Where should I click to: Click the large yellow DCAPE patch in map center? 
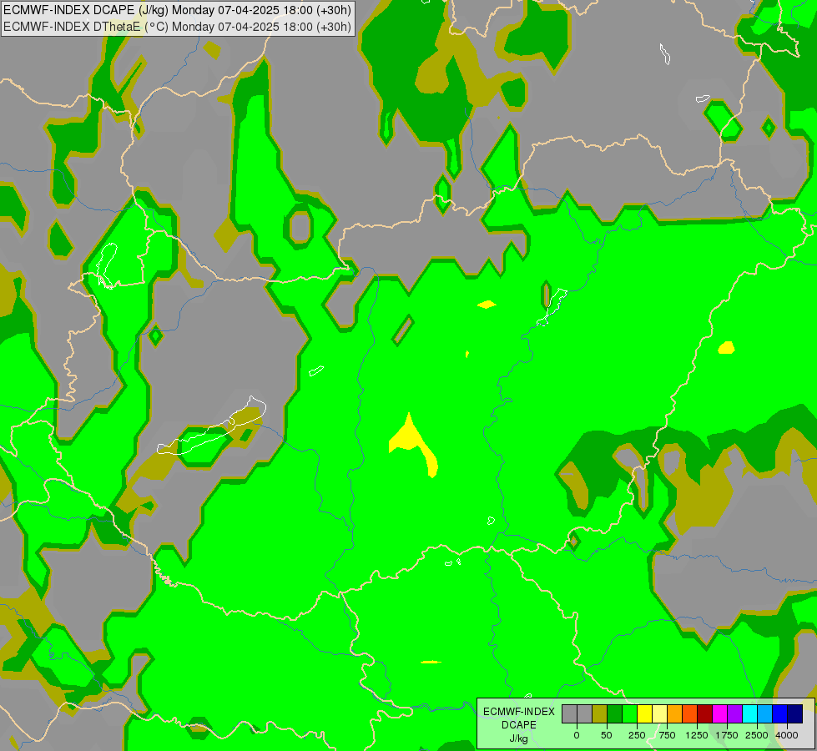(x=410, y=441)
